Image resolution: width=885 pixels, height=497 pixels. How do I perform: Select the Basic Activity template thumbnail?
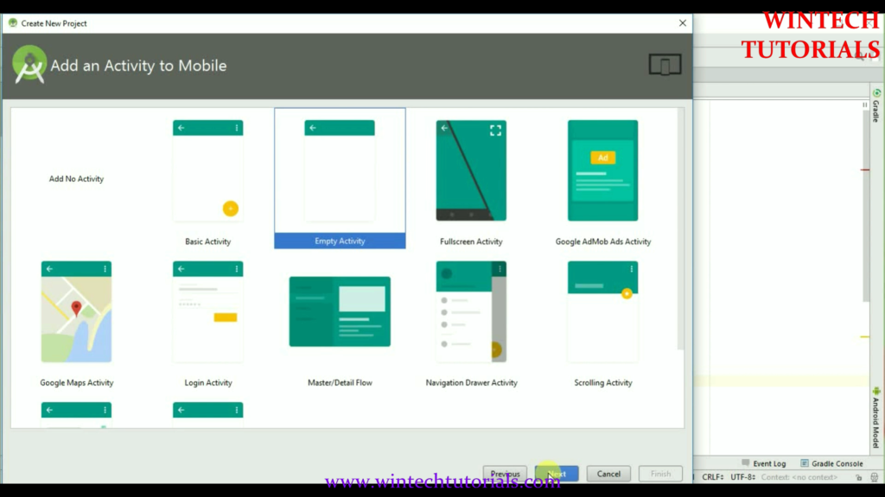click(207, 170)
